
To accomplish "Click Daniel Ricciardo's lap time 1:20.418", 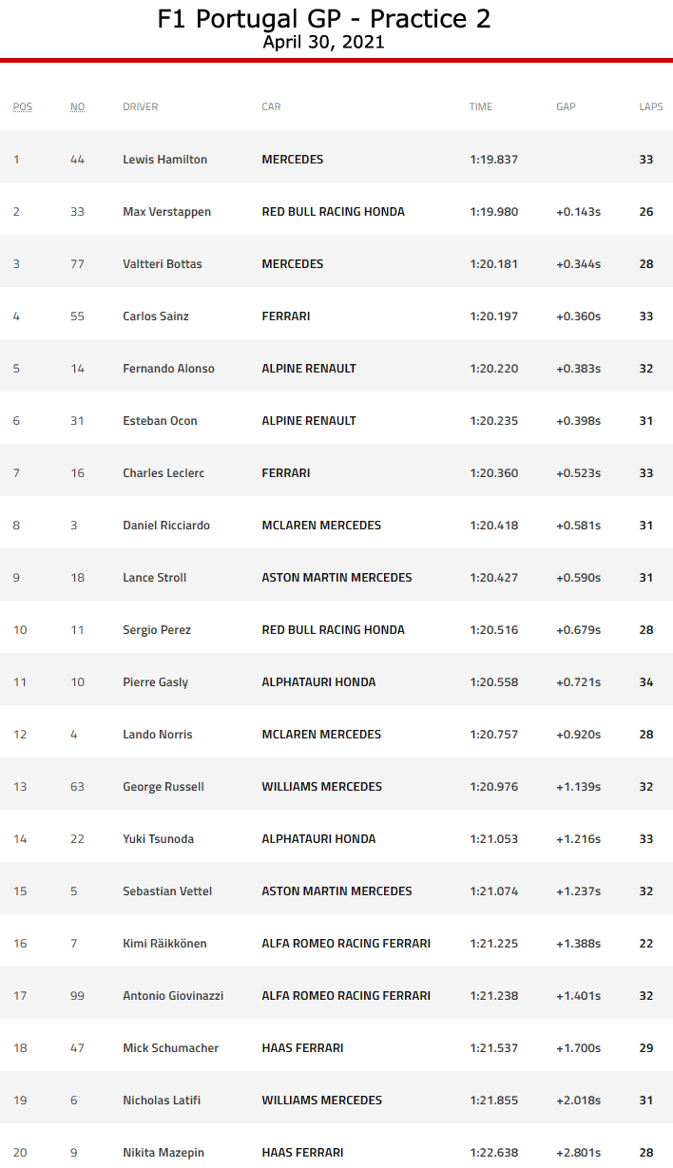I will (x=493, y=526).
